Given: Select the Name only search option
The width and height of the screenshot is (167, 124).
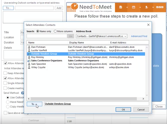Looking at the screenshot, I should 38,31.
